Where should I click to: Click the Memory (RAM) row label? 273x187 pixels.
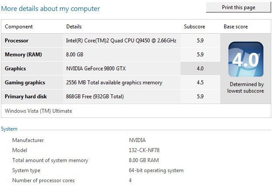point(23,55)
